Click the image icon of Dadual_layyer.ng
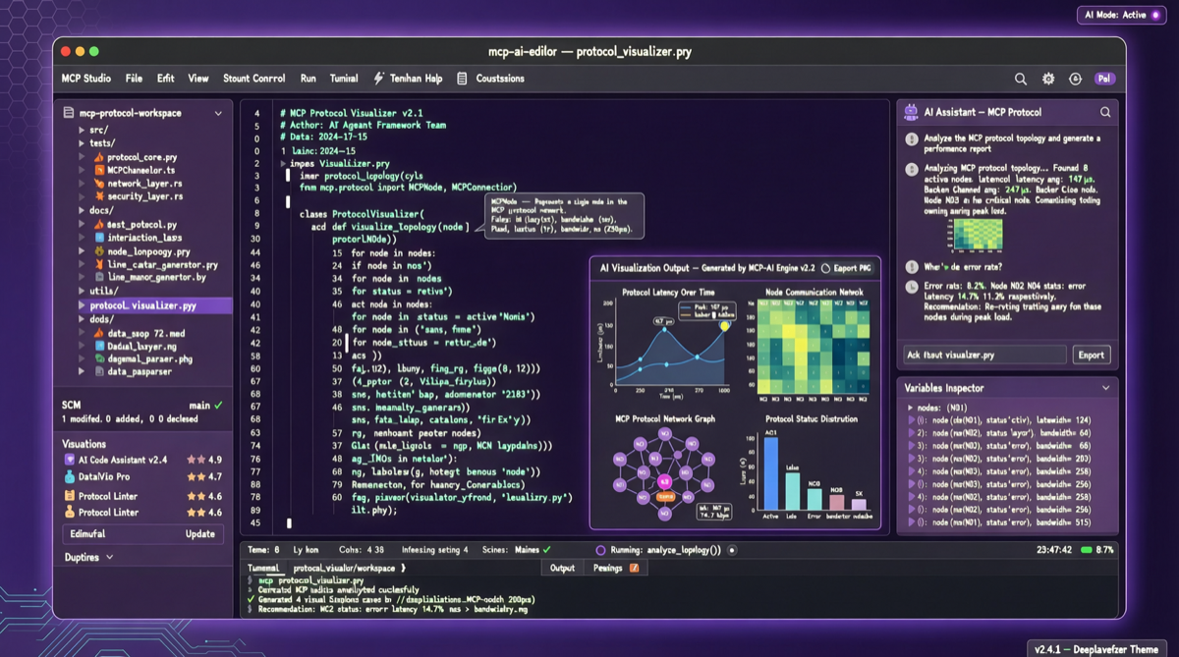1179x657 pixels. point(99,346)
